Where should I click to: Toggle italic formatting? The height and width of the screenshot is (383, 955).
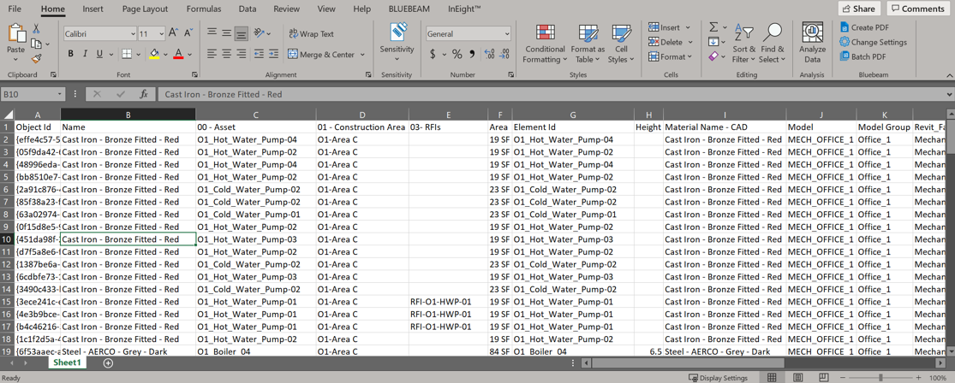coord(85,54)
